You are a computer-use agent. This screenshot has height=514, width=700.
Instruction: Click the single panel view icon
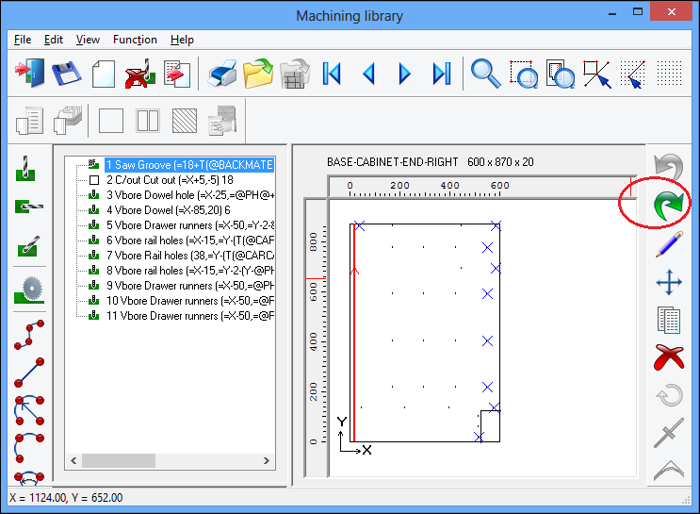(x=111, y=121)
